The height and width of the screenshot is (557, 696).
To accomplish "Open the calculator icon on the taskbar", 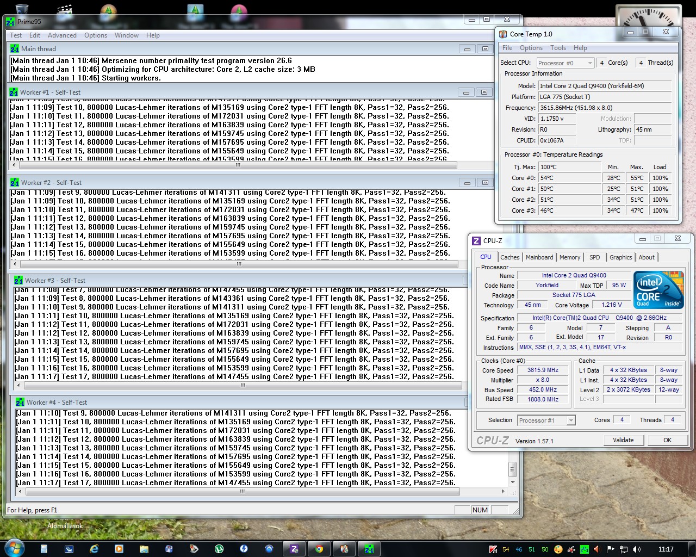I will pos(44,549).
